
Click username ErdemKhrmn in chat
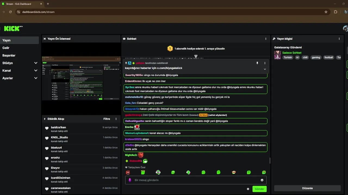pyautogui.click(x=133, y=81)
